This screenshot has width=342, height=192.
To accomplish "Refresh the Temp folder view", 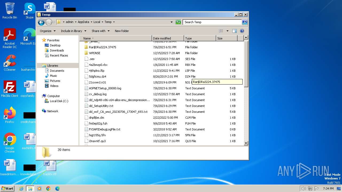I will (x=178, y=22).
